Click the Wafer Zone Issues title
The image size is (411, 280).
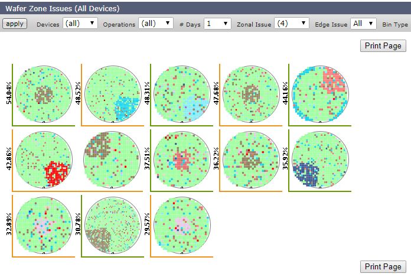[63, 8]
